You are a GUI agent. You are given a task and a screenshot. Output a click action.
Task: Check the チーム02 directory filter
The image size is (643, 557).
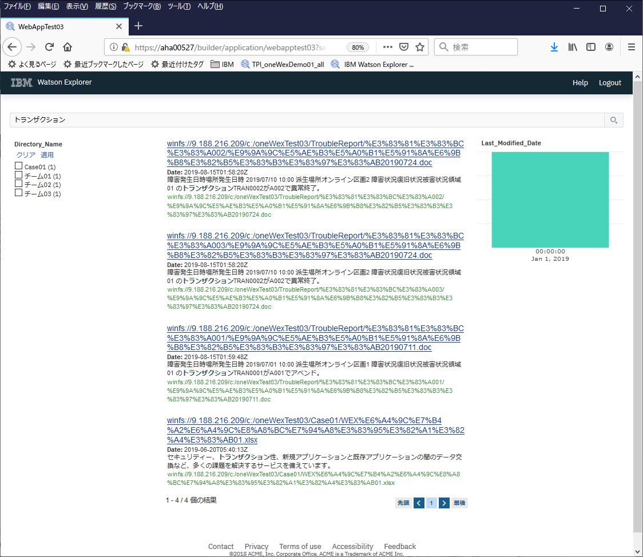(x=18, y=184)
